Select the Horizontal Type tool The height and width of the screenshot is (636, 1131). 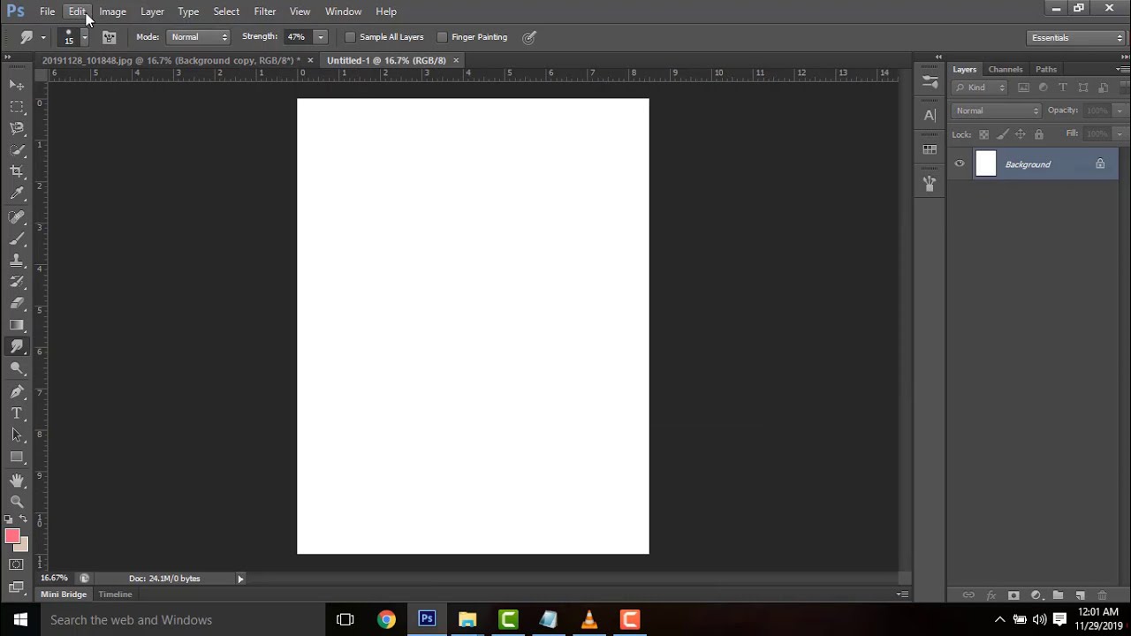17,413
